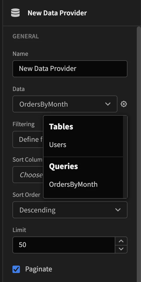Select OrdersByMonth query from list
This screenshot has height=282, width=141.
pos(73,184)
